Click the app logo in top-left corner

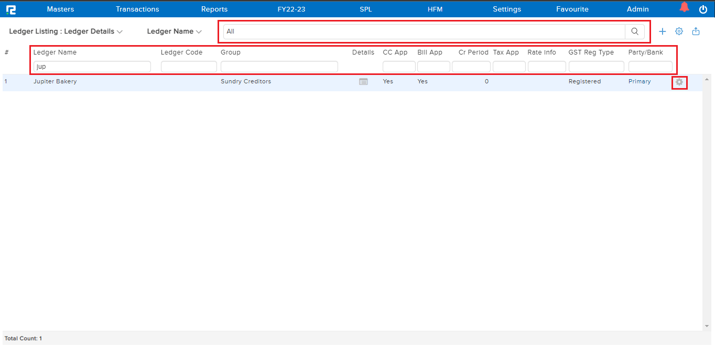(x=10, y=9)
